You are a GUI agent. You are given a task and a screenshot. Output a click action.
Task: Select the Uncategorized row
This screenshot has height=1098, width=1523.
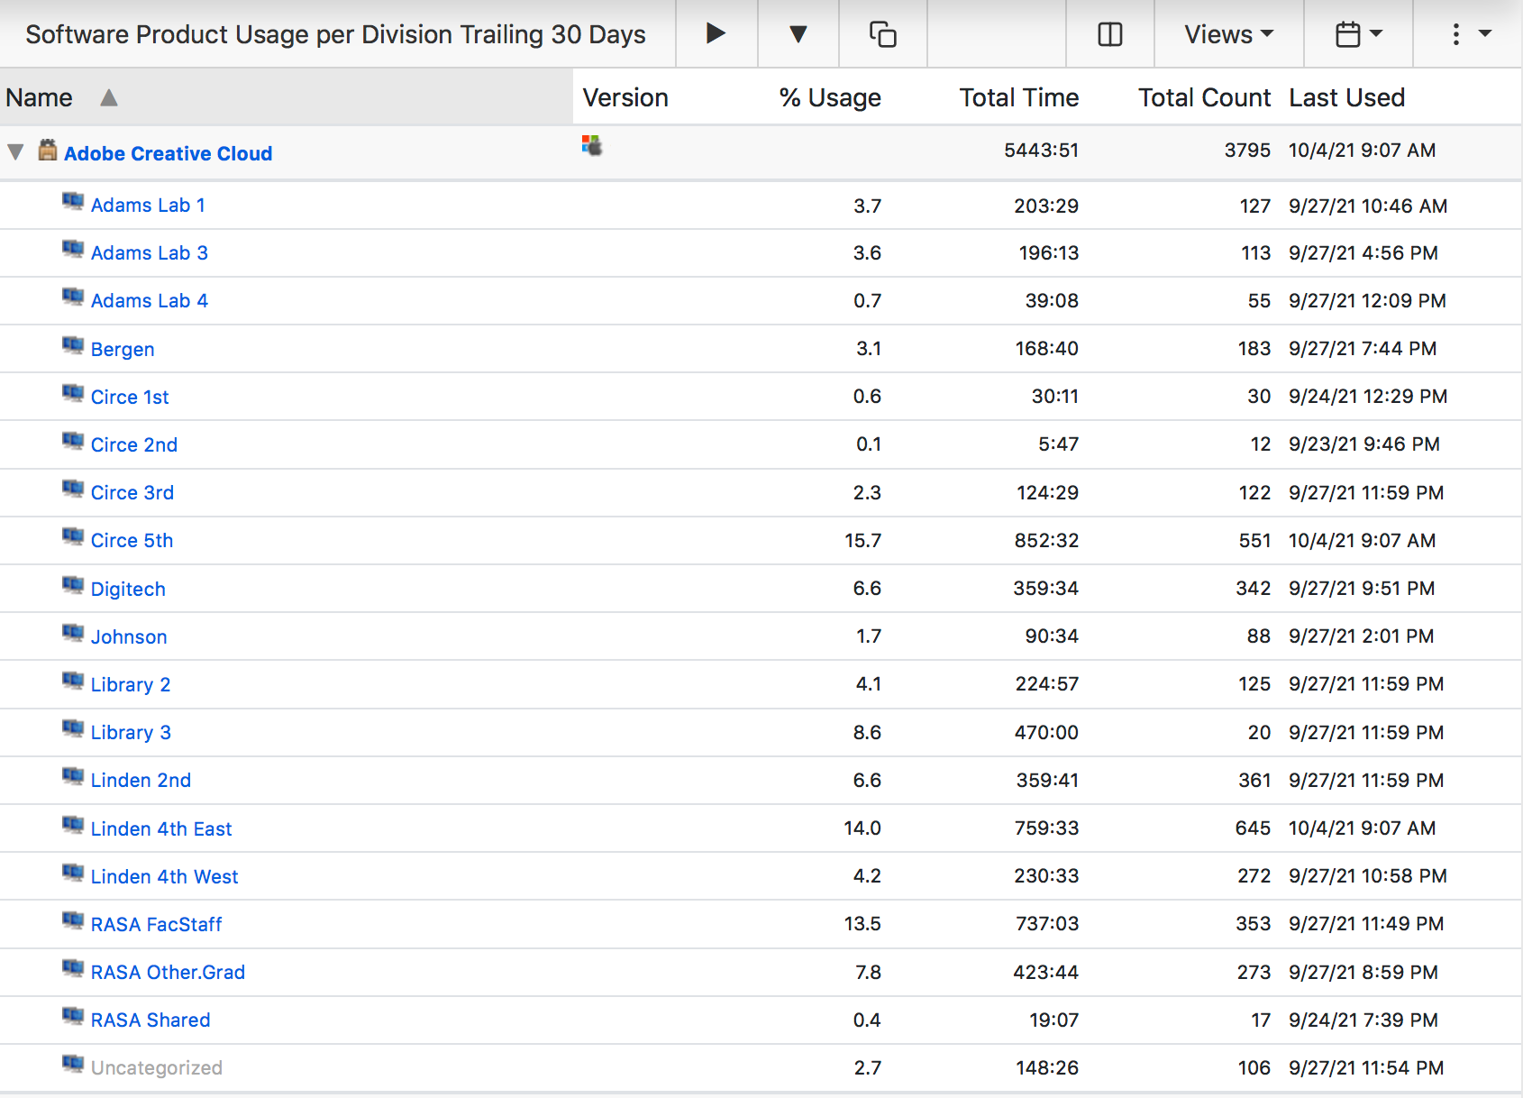tap(157, 1067)
